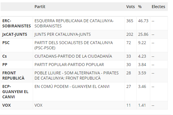Image resolution: width=173 pixels, height=115 pixels.
Task: Select the ERC-SOBIRANISTES party abbreviation
Action: [x=16, y=23]
